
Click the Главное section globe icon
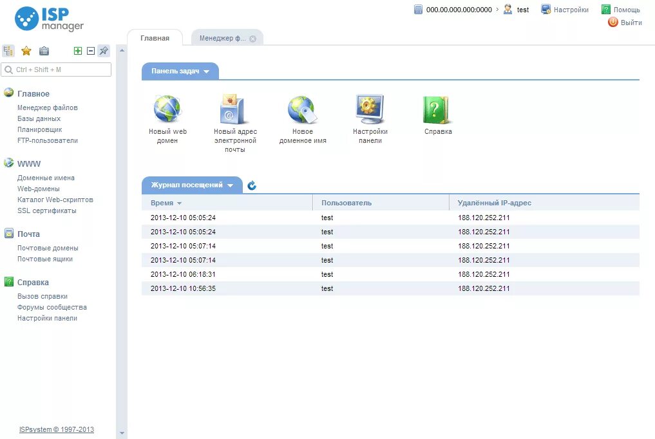[x=9, y=93]
